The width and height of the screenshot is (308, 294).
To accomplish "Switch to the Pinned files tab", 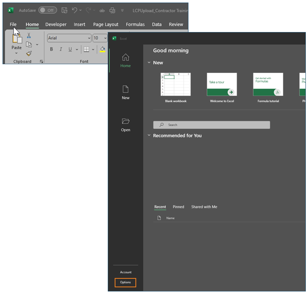I will tap(178, 207).
